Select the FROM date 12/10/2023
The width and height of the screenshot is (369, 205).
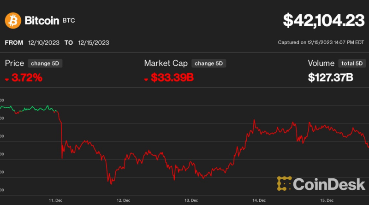pyautogui.click(x=44, y=42)
